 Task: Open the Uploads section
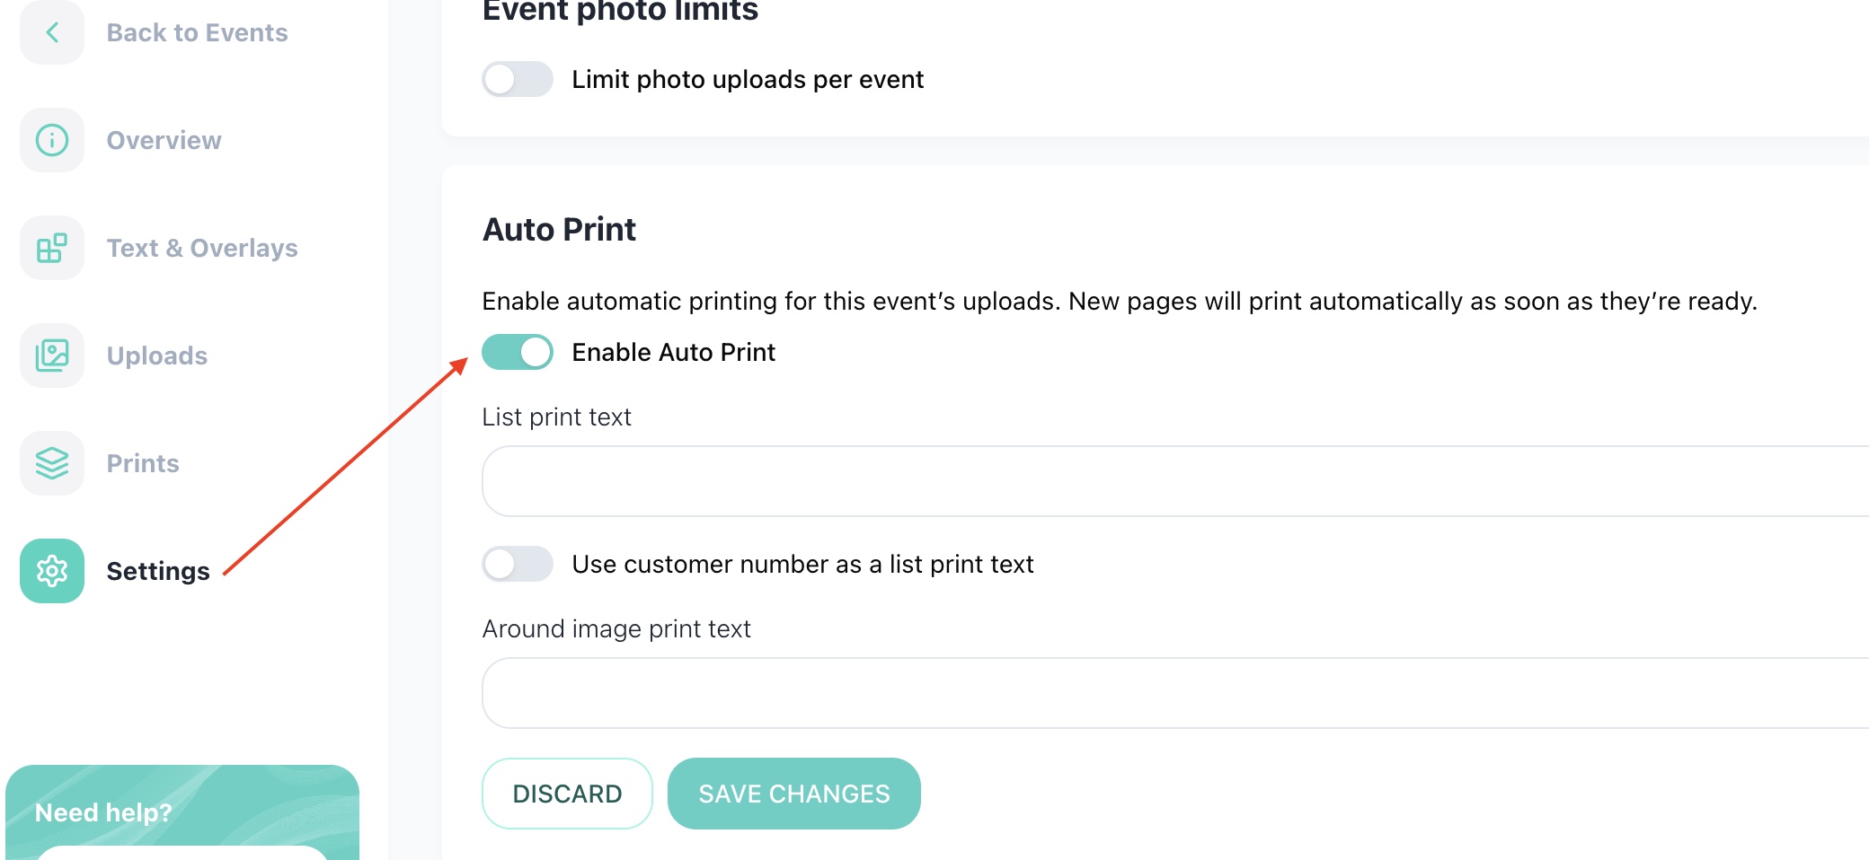click(157, 355)
